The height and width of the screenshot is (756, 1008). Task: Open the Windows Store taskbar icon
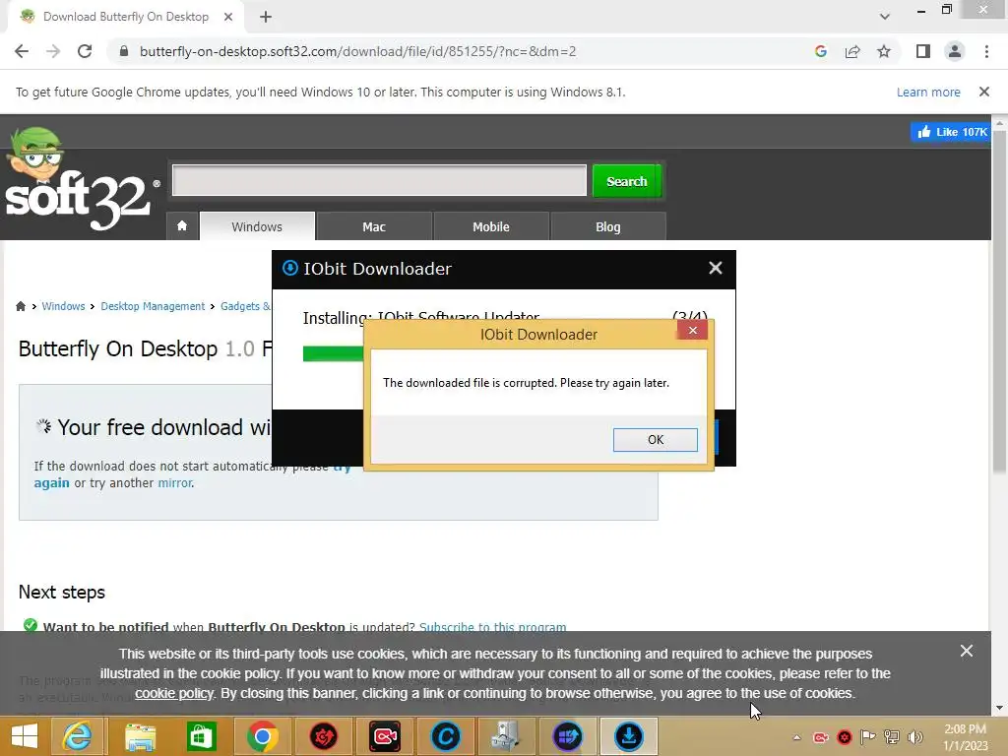[x=201, y=736]
